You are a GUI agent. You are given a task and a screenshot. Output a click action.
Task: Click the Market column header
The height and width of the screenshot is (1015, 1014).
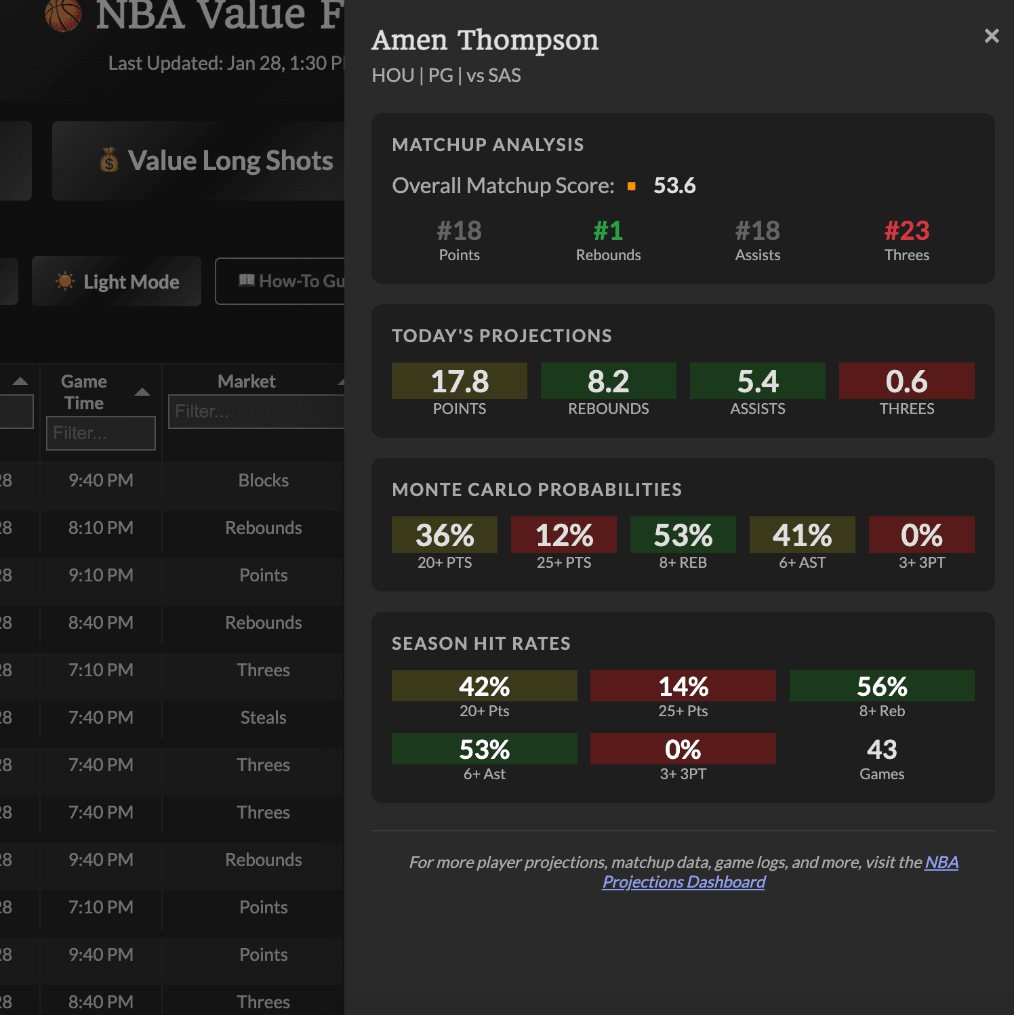[247, 381]
